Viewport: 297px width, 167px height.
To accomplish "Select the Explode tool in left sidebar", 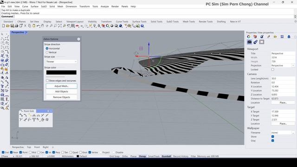I will 6,69.
